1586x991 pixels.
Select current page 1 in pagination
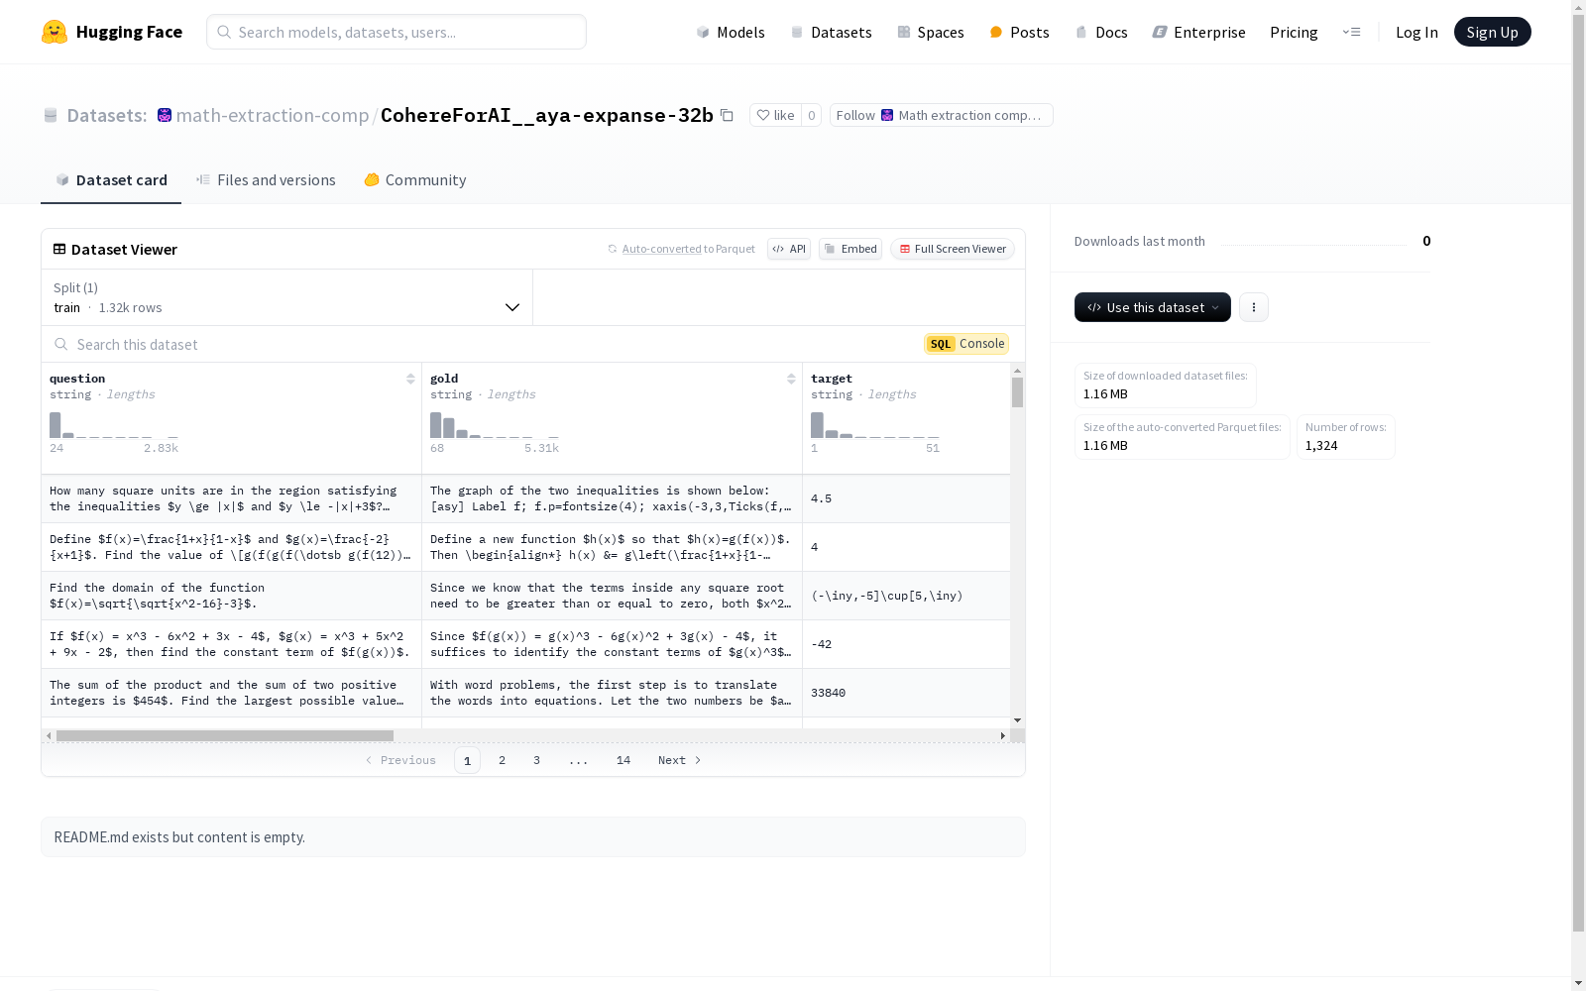click(467, 760)
